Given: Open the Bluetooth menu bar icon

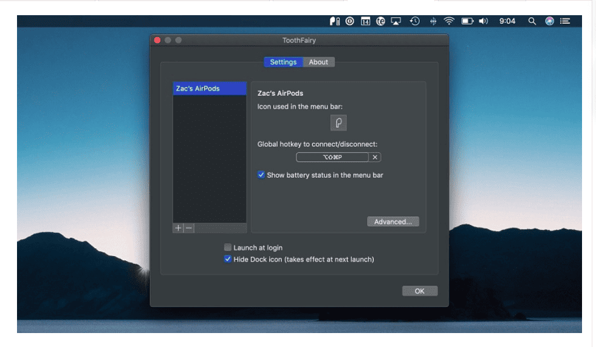Looking at the screenshot, I should (x=433, y=21).
